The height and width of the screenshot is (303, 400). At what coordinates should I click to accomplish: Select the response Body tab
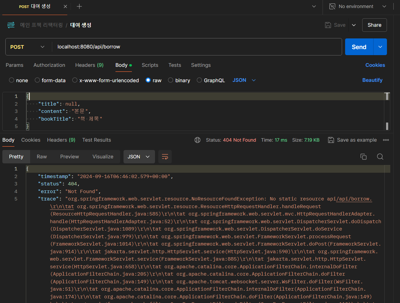click(8, 140)
